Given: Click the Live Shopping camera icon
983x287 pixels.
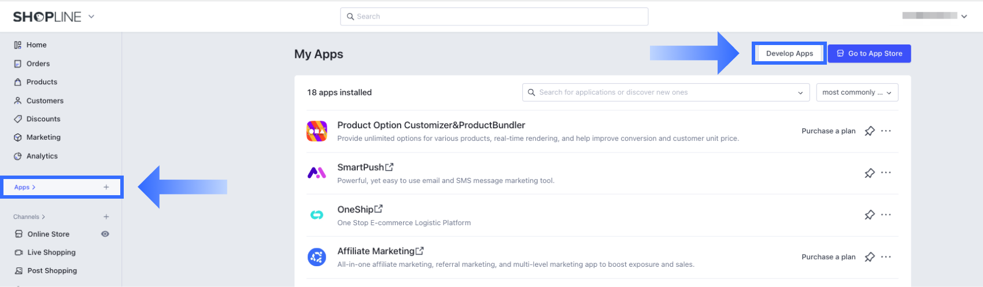Looking at the screenshot, I should pyautogui.click(x=19, y=252).
